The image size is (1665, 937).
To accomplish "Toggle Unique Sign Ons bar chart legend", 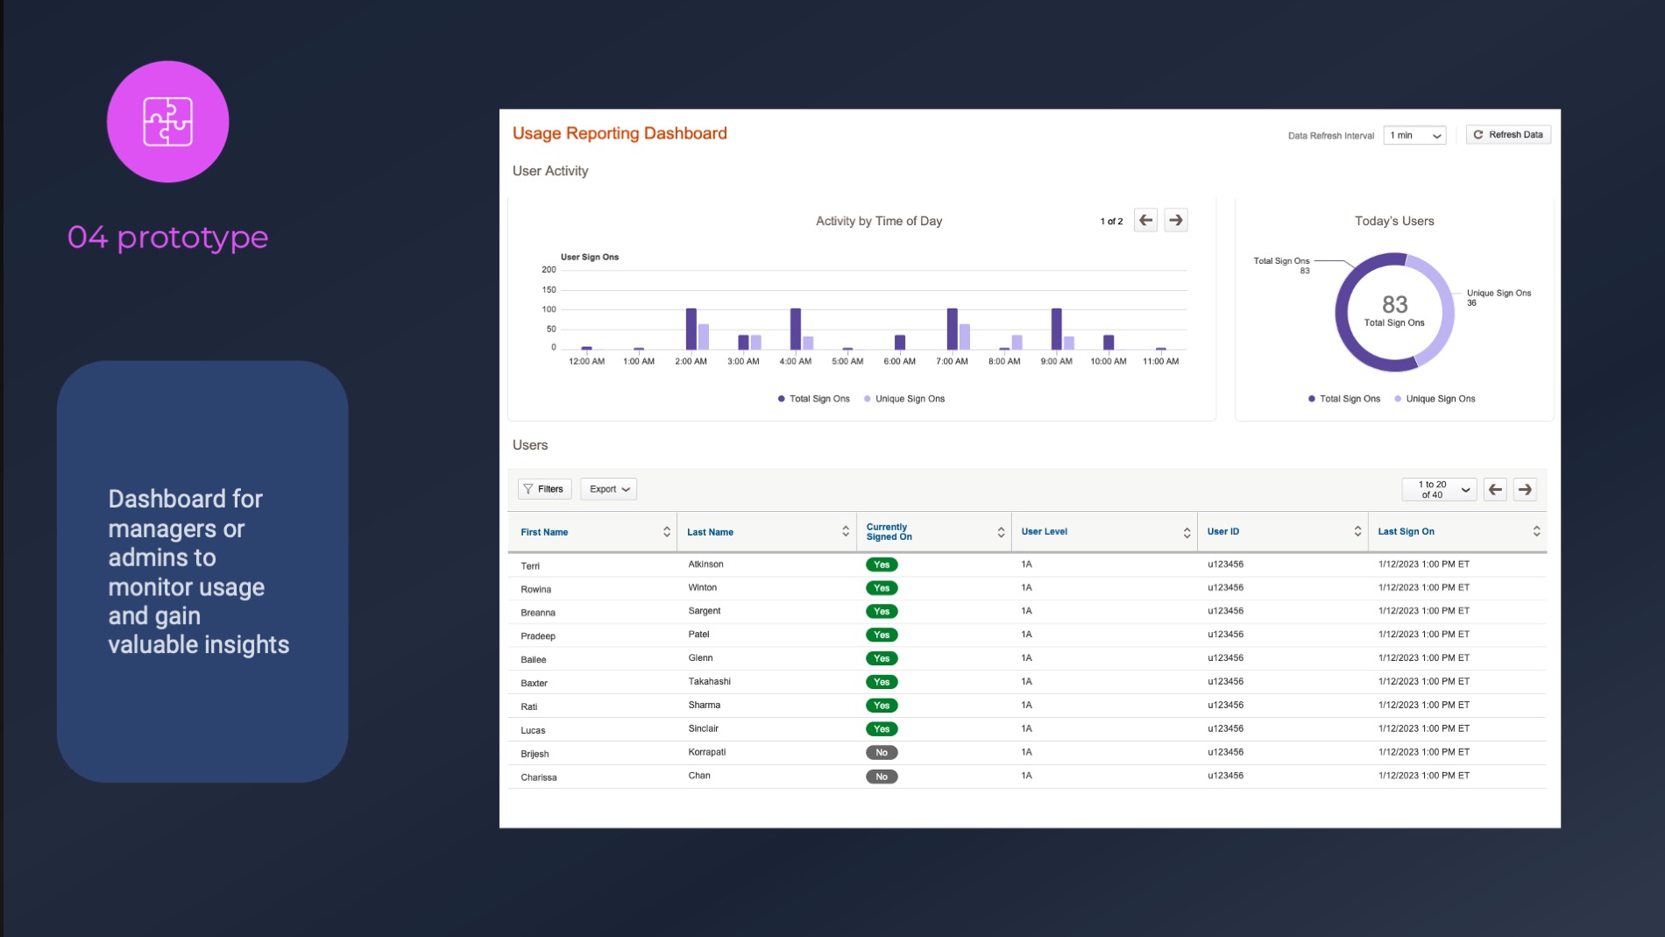I will click(x=904, y=399).
